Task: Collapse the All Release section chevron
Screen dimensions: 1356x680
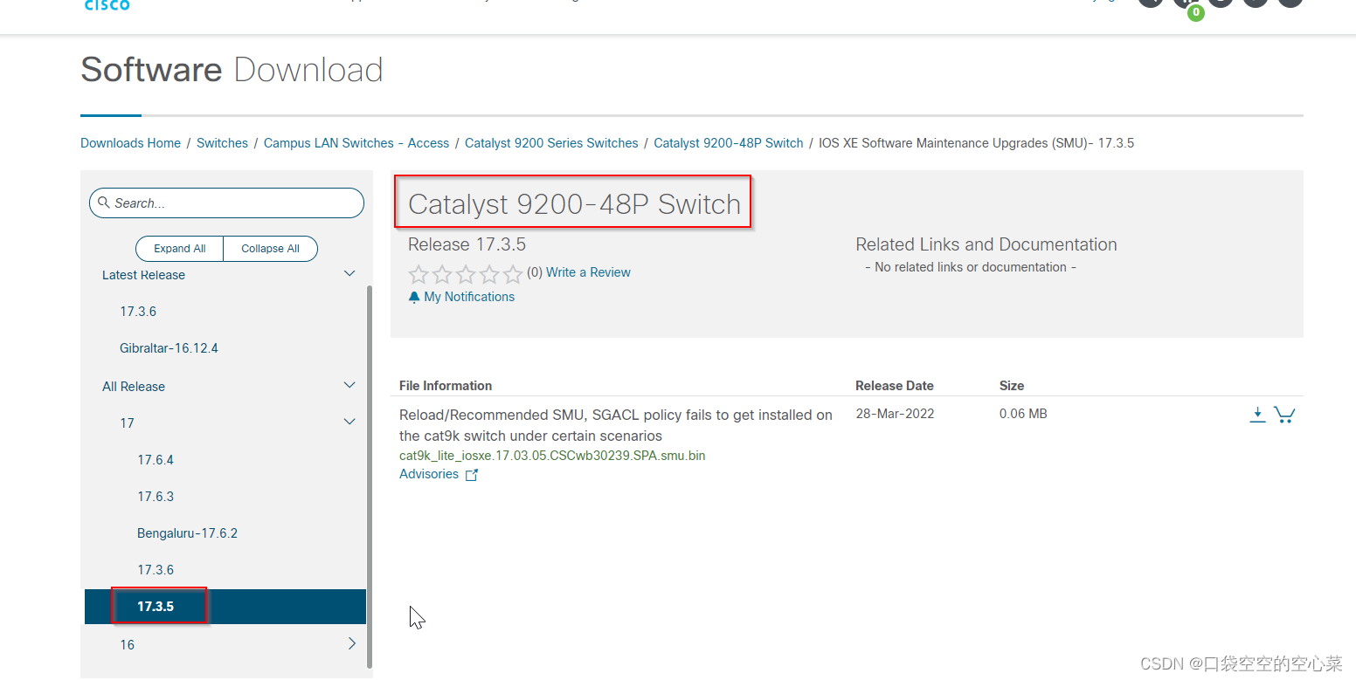Action: (349, 385)
